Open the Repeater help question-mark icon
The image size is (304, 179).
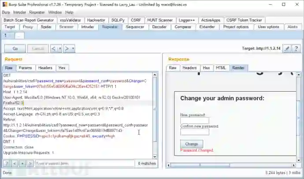pos(296,48)
